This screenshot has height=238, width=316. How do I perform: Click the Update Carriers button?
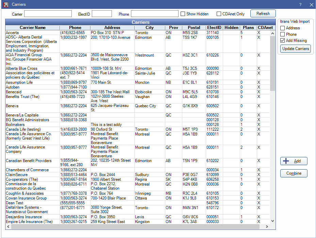click(x=295, y=49)
